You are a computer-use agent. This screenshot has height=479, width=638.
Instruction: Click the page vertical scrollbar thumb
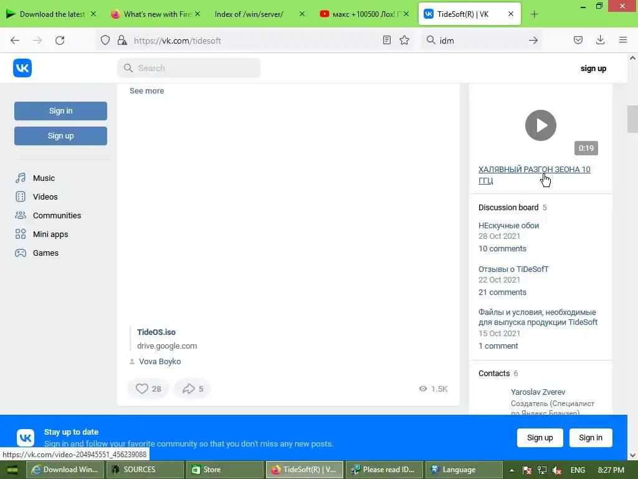[632, 119]
